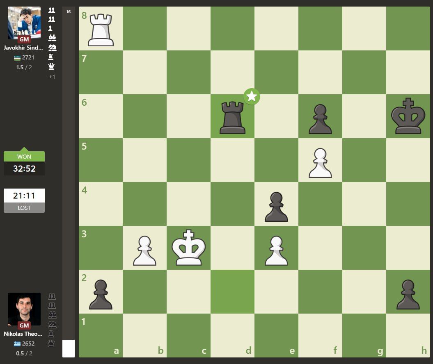Click the Javokhir Sind... player name

pyautogui.click(x=23, y=48)
